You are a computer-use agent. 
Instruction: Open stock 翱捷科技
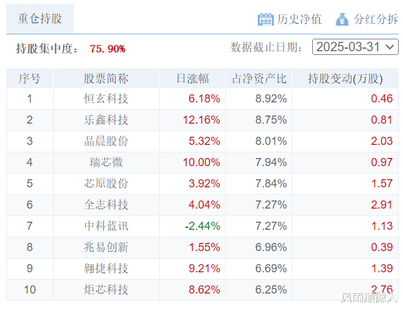coord(106,269)
